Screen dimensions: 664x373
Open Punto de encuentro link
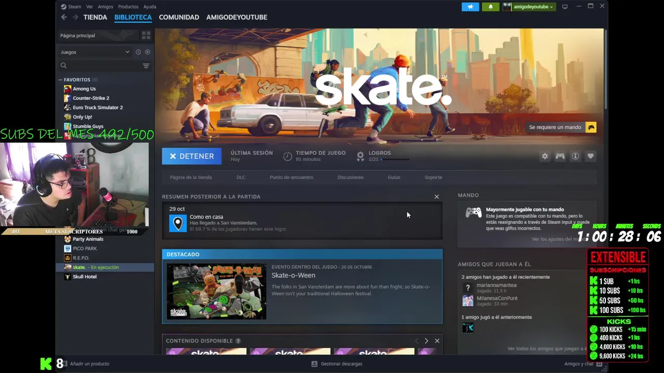point(291,177)
